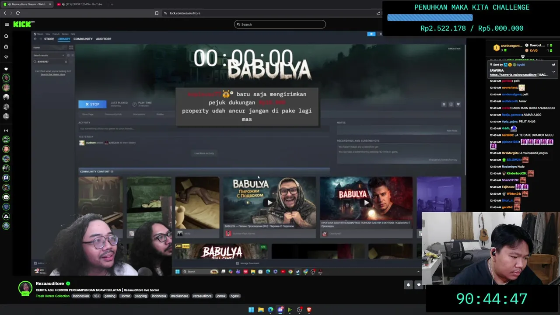This screenshot has width=560, height=315.
Task: Open the game settings gear icon in Steam
Action: click(444, 104)
